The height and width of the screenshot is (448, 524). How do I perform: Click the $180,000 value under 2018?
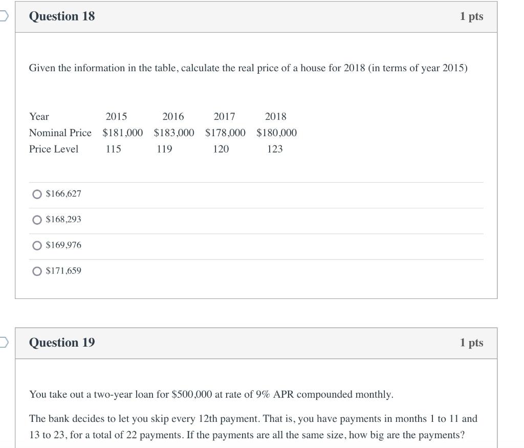(x=276, y=133)
